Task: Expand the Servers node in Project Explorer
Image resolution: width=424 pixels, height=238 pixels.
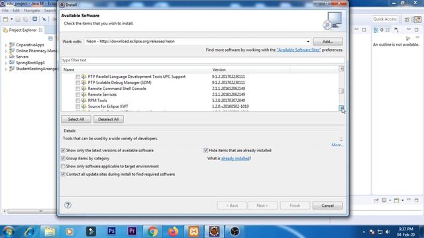Action: 6,57
